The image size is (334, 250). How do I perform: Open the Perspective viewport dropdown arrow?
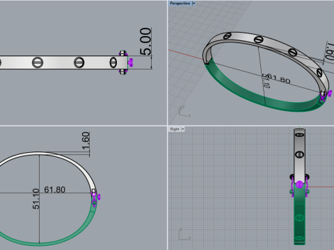194,3
